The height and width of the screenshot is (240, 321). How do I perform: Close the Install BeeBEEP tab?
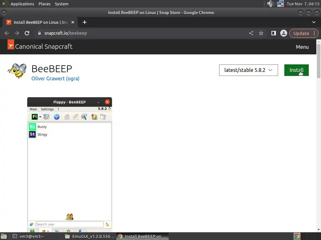73,22
